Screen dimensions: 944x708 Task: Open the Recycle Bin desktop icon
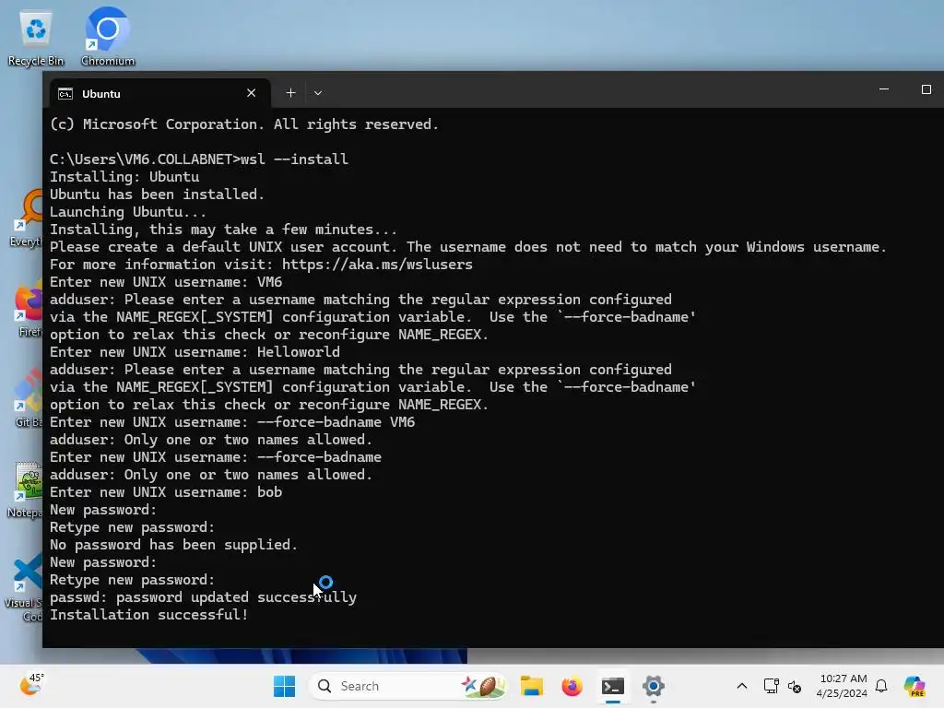[x=36, y=37]
